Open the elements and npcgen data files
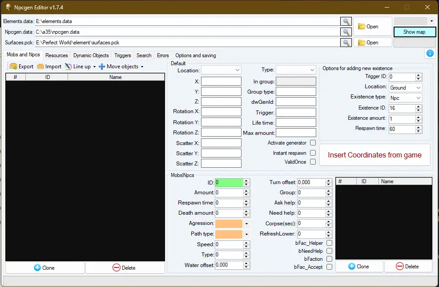 [x=372, y=27]
